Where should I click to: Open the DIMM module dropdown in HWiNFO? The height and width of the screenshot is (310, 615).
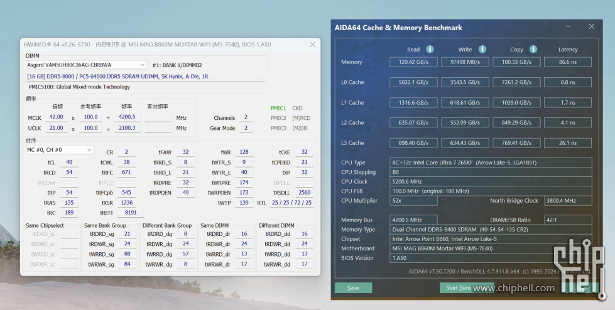click(86, 65)
